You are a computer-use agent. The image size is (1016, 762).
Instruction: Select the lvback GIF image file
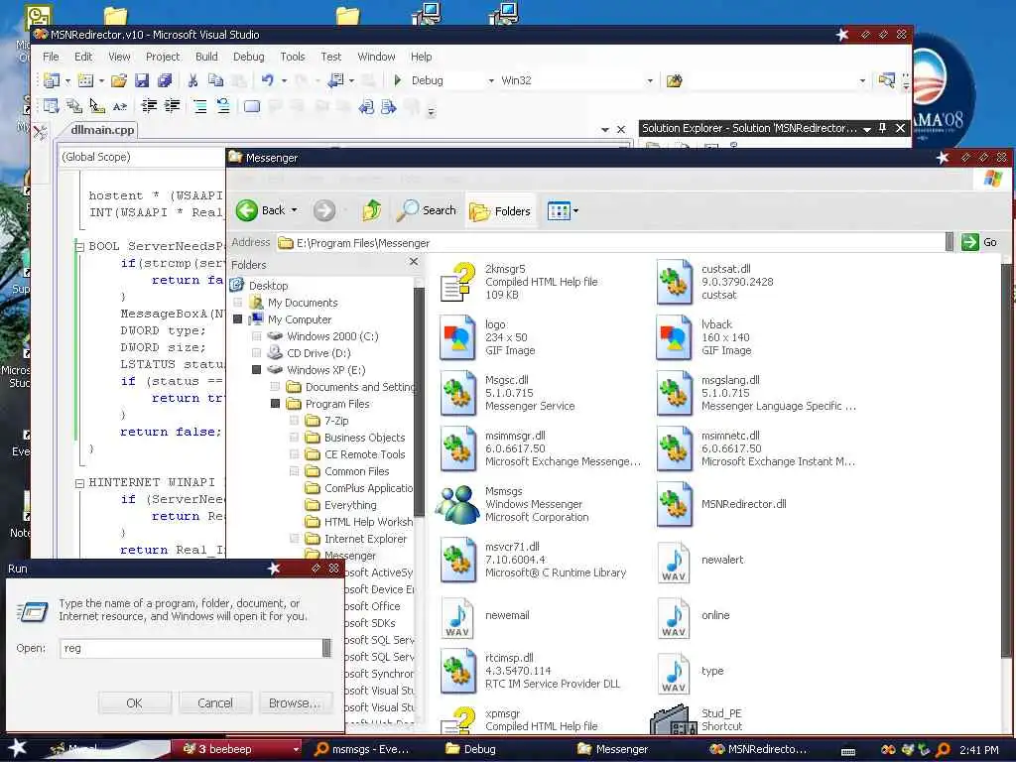point(703,337)
